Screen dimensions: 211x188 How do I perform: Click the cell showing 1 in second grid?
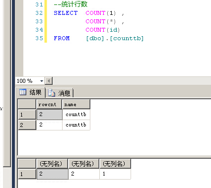[x=115, y=174]
